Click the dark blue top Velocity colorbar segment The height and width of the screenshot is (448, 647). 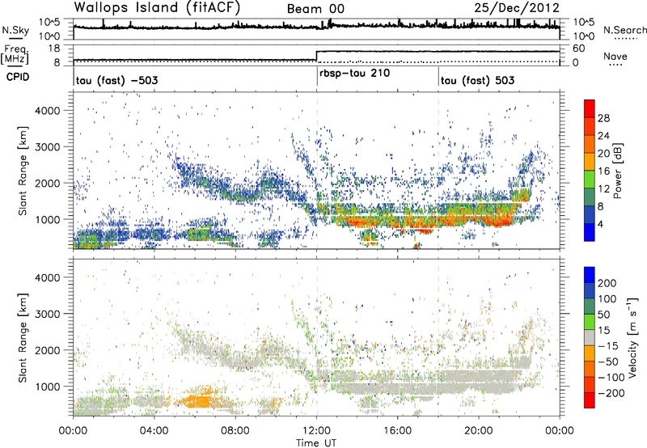590,274
